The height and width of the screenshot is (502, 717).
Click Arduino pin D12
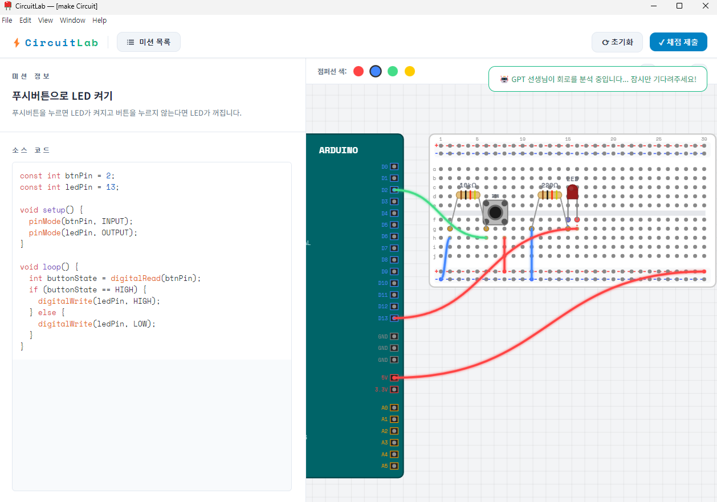(x=394, y=307)
